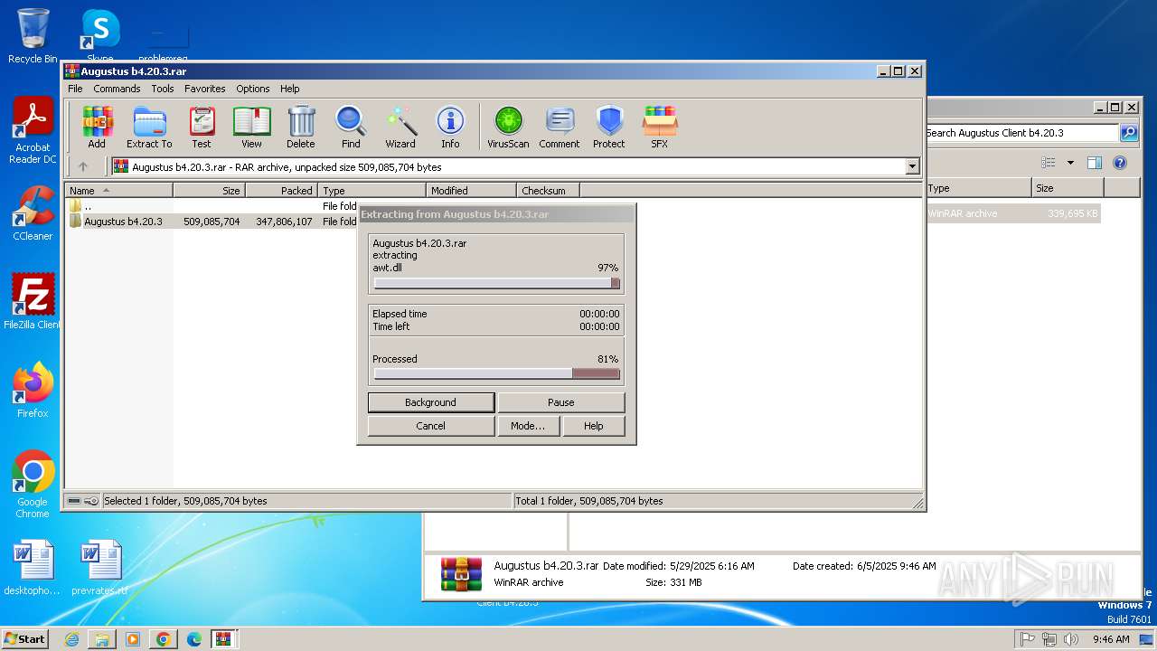The height and width of the screenshot is (651, 1157).
Task: Click the Protect shield icon
Action: click(x=609, y=126)
